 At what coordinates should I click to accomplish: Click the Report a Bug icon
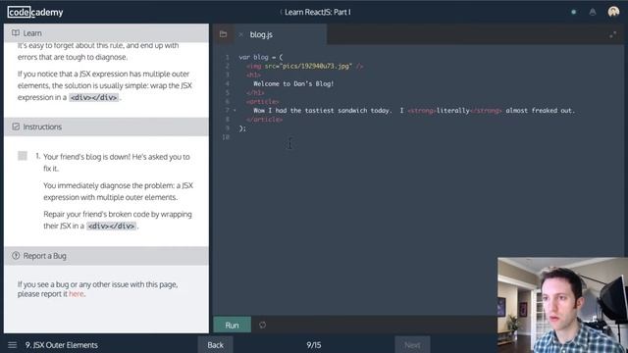point(16,255)
